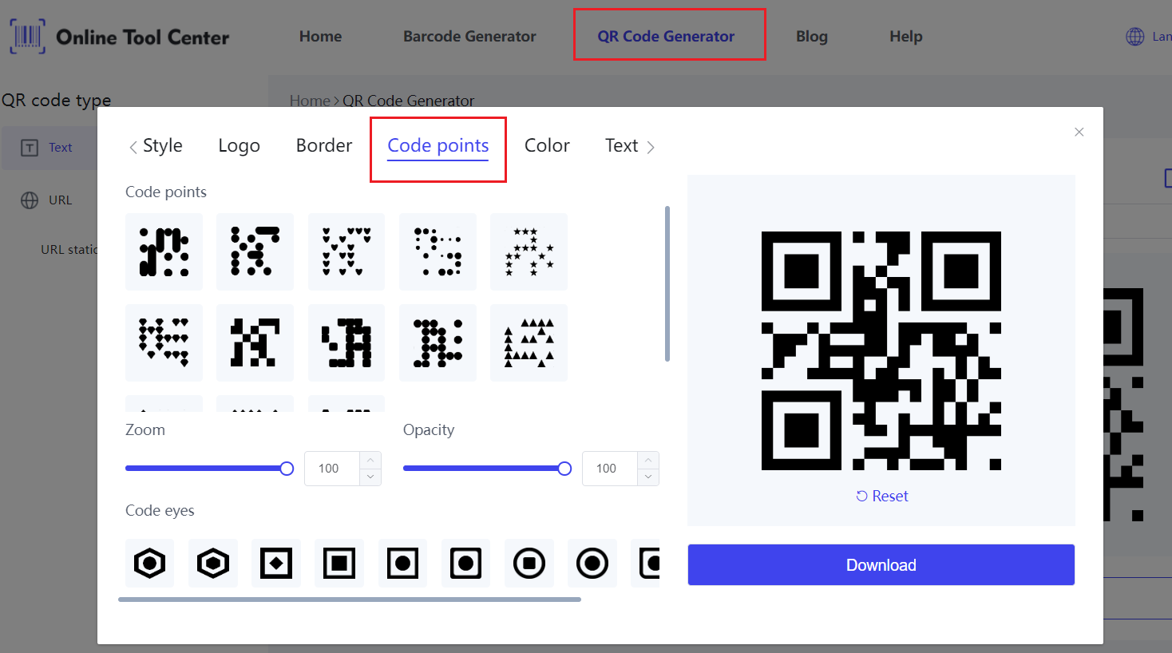
Task: Click the Opacity slider handle
Action: [564, 469]
